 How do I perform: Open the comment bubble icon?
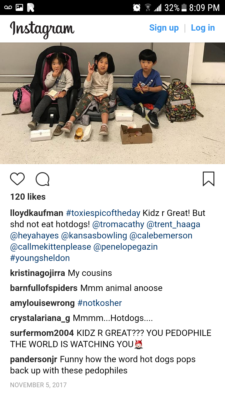(x=42, y=179)
